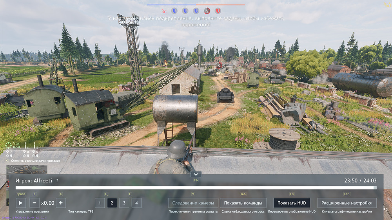Select camera type 1
The image size is (392, 220).
click(x=100, y=203)
